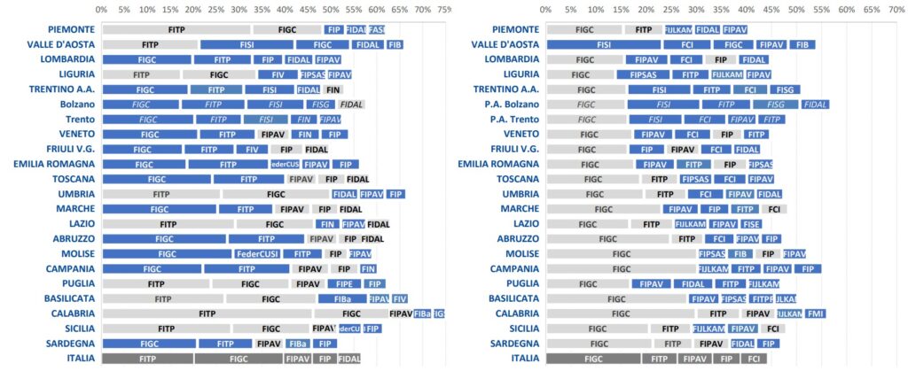Click the FederCUSI bar in Molise row
This screenshot has width=908, height=379.
point(257,254)
